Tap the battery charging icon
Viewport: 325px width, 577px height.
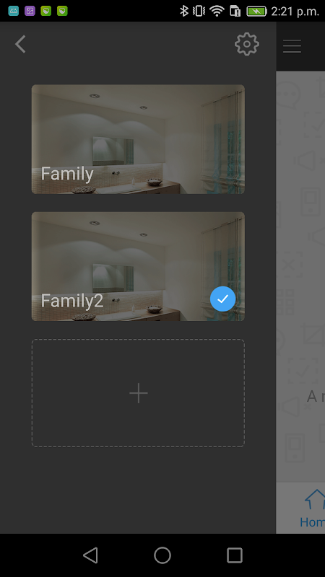pos(256,12)
